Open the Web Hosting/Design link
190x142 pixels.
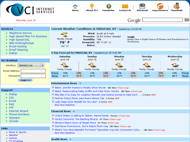pos(22,43)
